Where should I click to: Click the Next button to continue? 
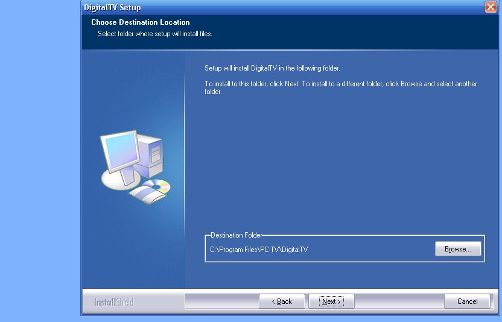331,301
